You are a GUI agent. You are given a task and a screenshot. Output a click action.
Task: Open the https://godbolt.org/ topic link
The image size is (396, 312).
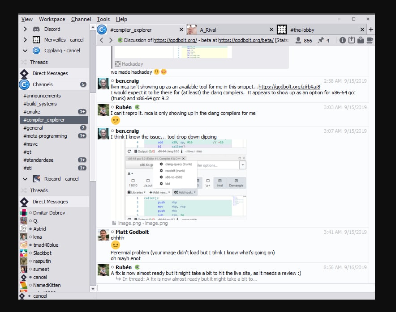pyautogui.click(x=175, y=40)
